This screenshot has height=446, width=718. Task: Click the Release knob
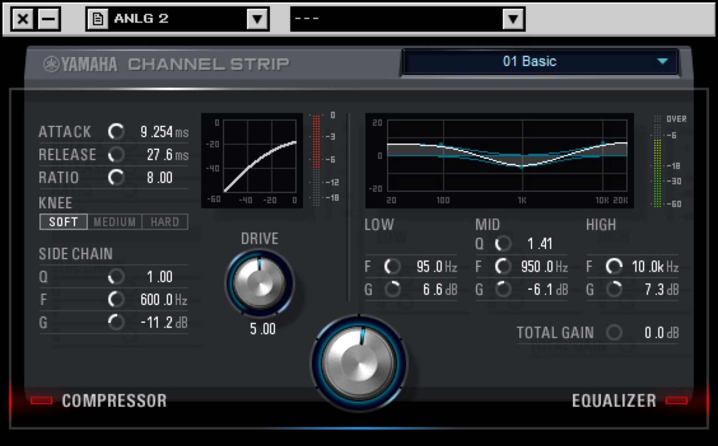tap(116, 155)
